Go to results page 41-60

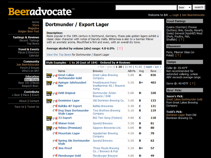point(138,67)
